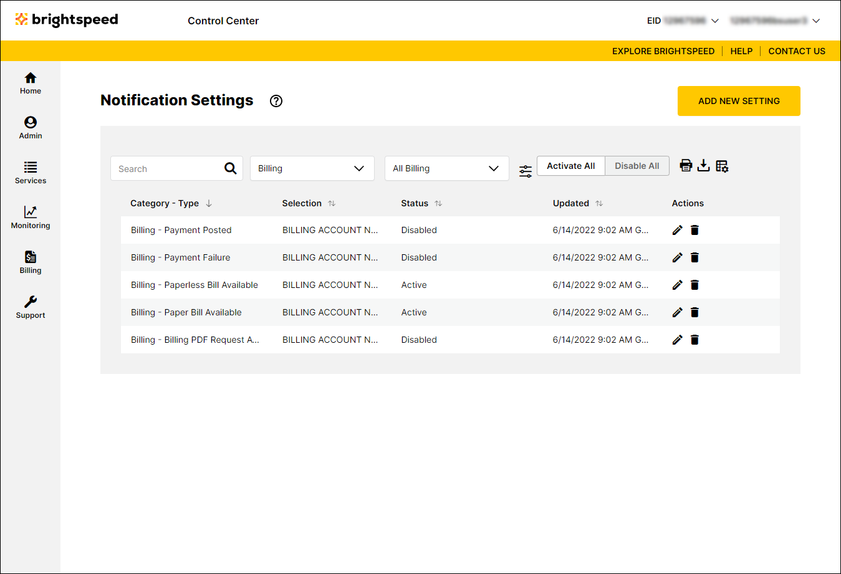Open the Monitoring section

tap(30, 218)
